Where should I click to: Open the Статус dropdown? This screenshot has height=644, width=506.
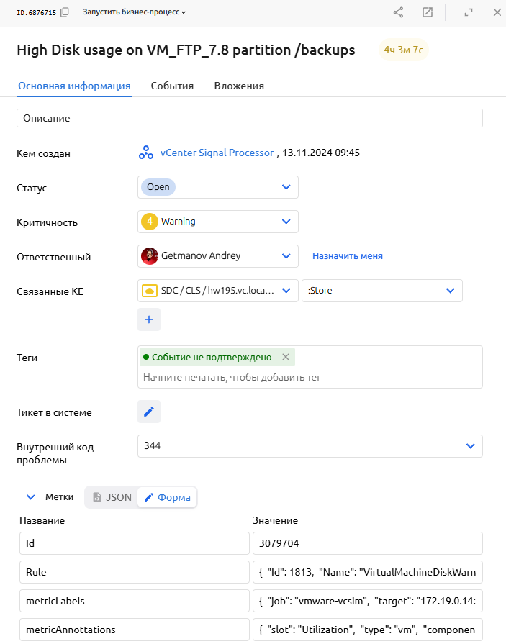click(x=286, y=187)
